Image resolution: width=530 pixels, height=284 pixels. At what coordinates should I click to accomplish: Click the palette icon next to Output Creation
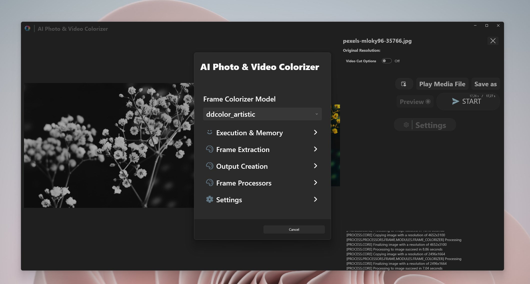tap(209, 166)
